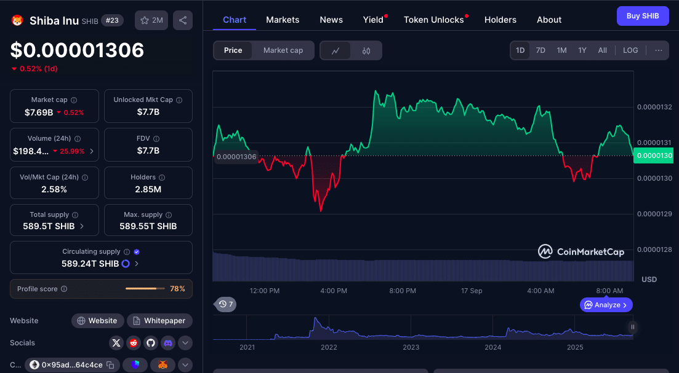Open the three-dot chart options menu
The image size is (679, 373).
coord(659,50)
